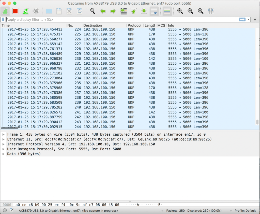Click Profile: Default in the status bar

[x=245, y=211]
